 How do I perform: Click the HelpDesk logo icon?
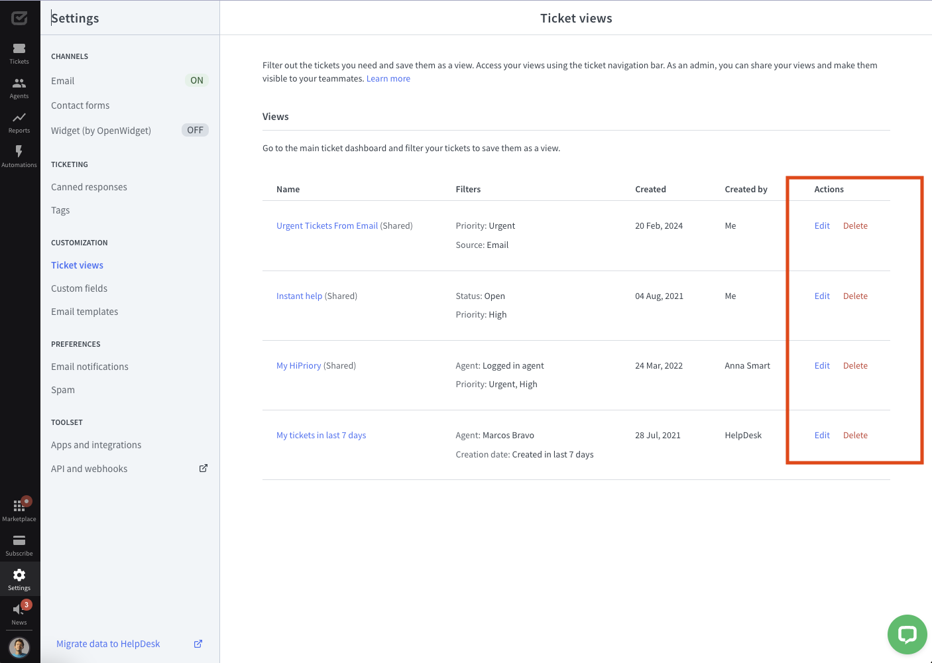[x=19, y=18]
